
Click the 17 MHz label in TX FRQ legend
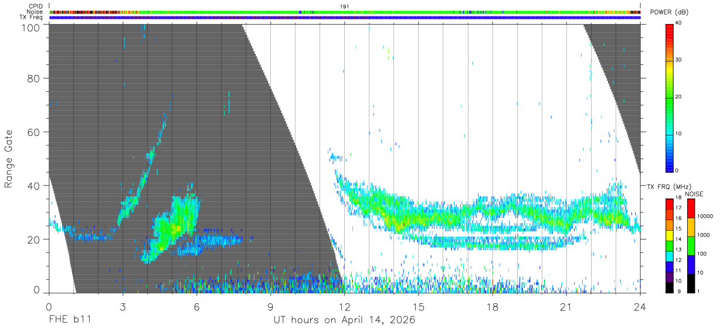click(x=678, y=208)
